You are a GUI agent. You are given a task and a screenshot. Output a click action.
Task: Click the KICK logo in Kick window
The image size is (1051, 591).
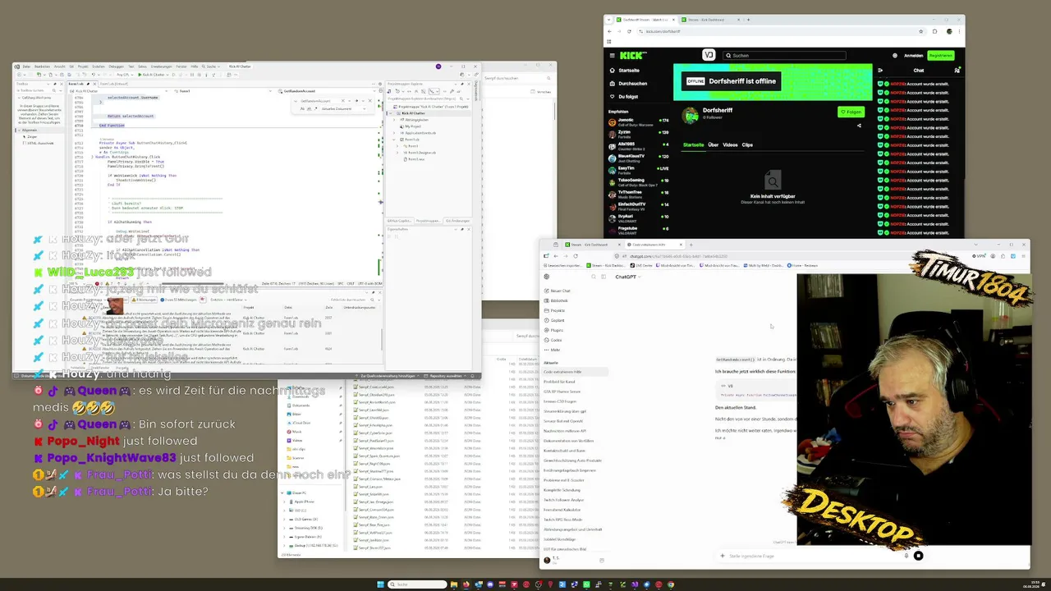point(631,55)
